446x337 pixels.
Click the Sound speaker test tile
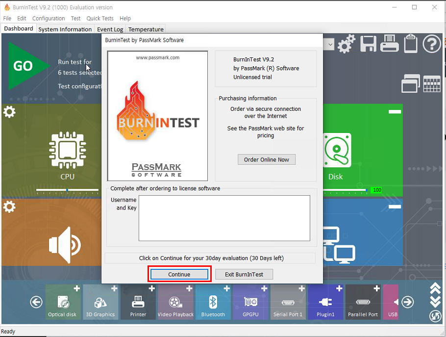click(65, 245)
